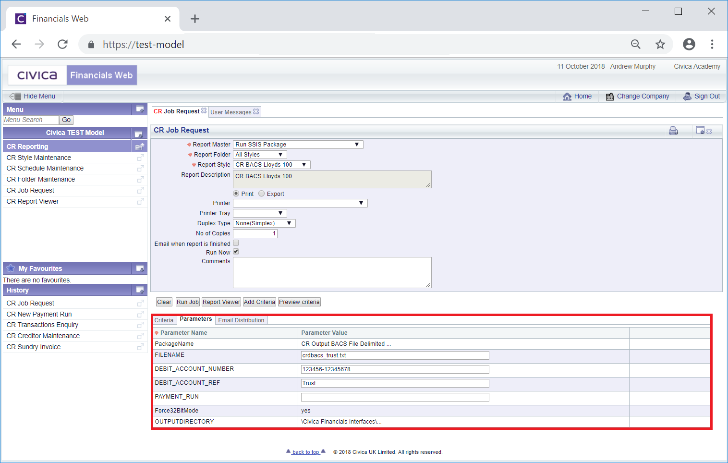This screenshot has height=463, width=728.
Task: Open the browser profile account icon
Action: pyautogui.click(x=689, y=44)
